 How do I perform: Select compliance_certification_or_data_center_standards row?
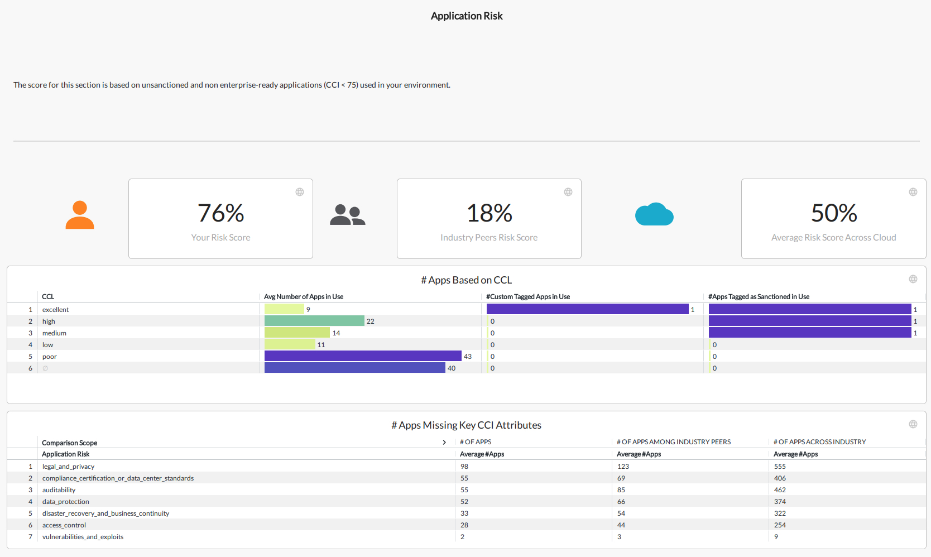click(467, 478)
